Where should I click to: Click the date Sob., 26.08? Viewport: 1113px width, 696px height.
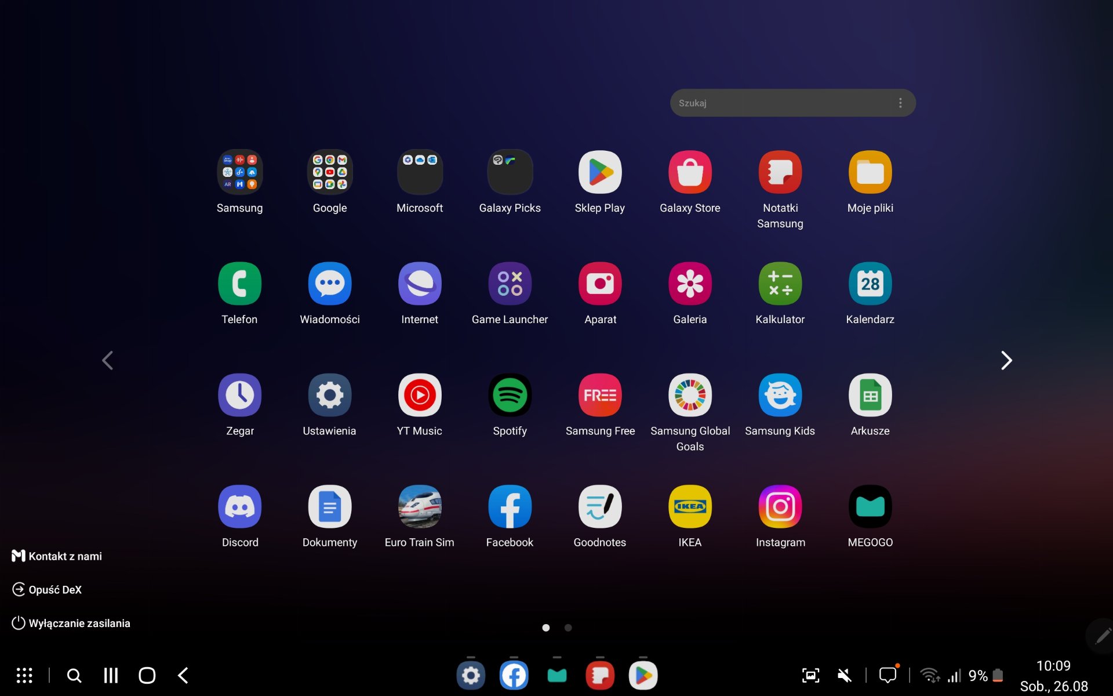point(1053,686)
